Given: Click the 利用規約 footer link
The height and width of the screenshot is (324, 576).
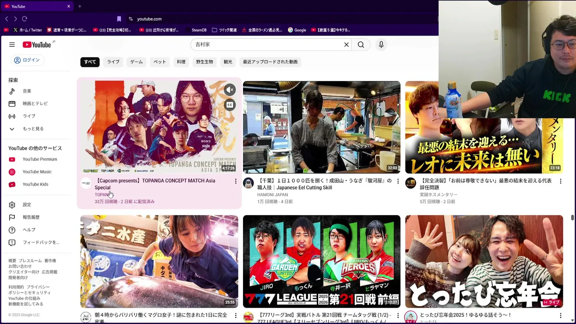Looking at the screenshot, I should 16,287.
